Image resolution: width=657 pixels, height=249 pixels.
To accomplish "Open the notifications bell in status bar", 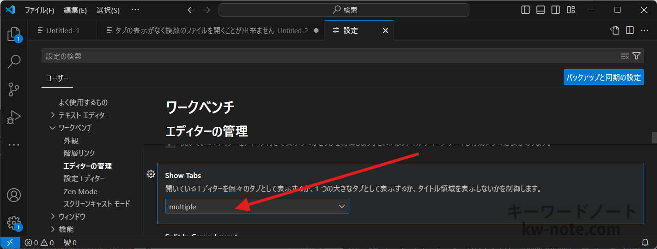I will pos(645,243).
